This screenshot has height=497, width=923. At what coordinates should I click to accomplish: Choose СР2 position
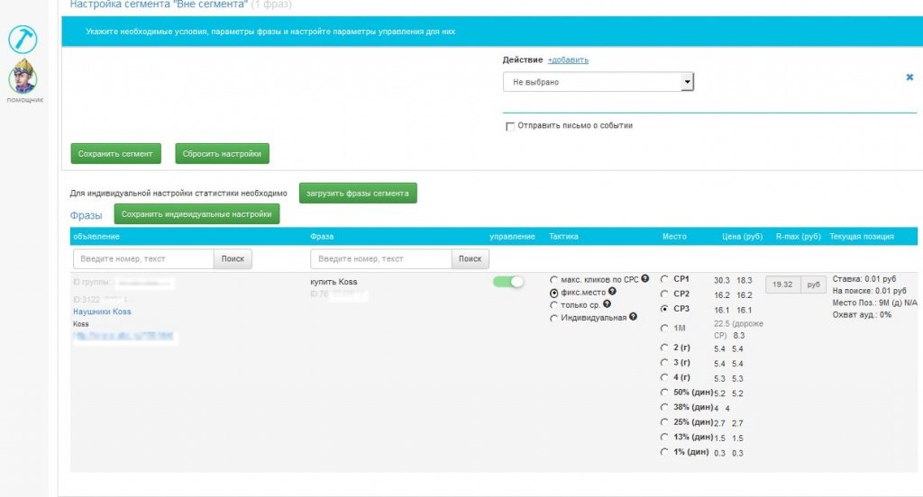pos(664,294)
